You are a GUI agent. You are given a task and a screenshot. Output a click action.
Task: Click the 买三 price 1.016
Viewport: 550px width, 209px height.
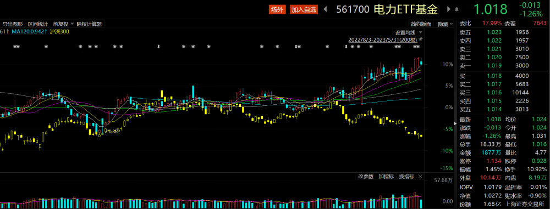(x=494, y=93)
